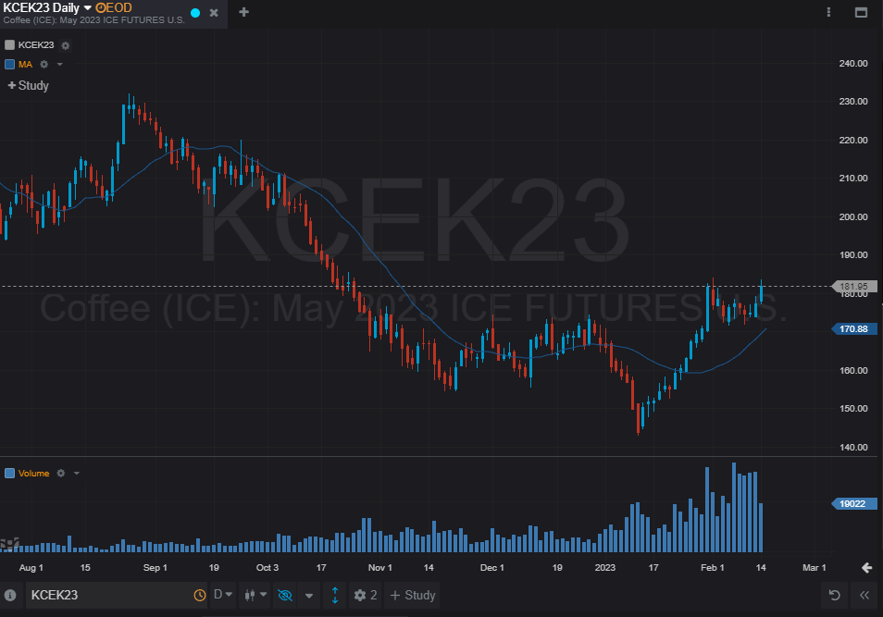Open KCEK23 series settings gear
The height and width of the screenshot is (617, 883).
(66, 45)
